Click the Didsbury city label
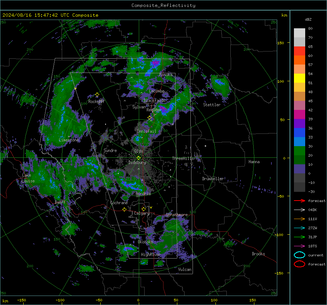 pos(137,162)
